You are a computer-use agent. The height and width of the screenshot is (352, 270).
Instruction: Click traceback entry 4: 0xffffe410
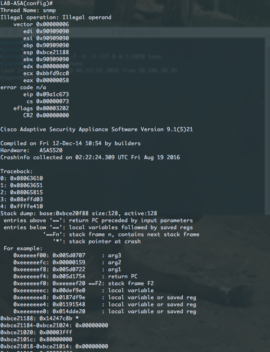click(21, 206)
